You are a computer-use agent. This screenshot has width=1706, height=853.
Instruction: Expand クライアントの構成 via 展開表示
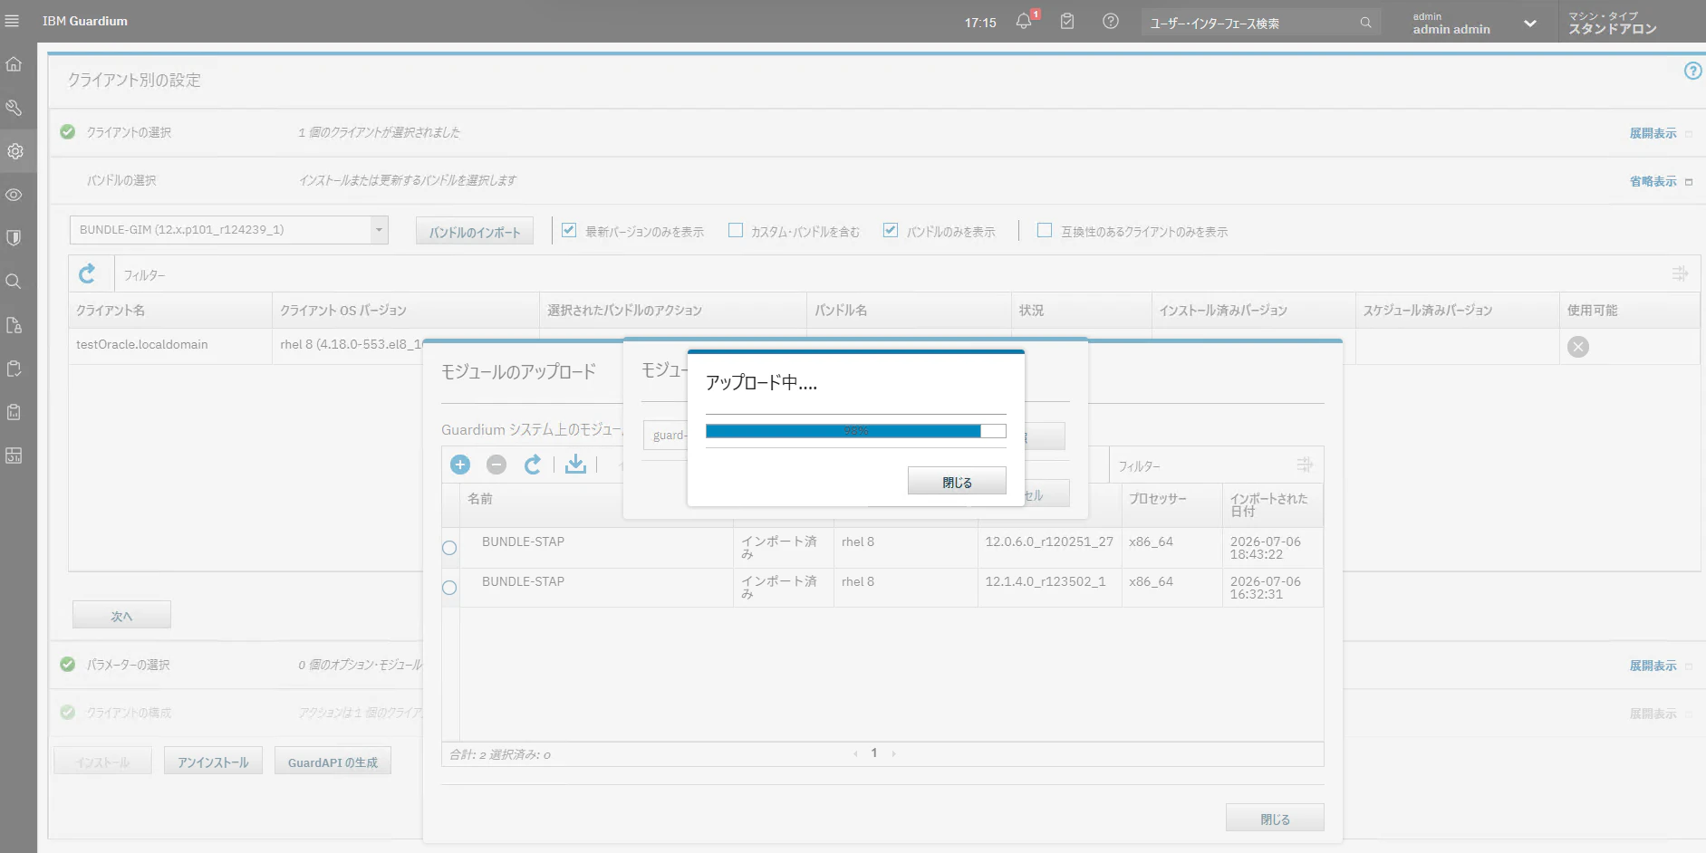1653,714
